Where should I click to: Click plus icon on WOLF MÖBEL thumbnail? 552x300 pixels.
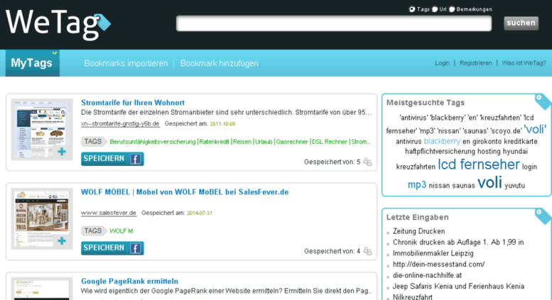pyautogui.click(x=62, y=240)
